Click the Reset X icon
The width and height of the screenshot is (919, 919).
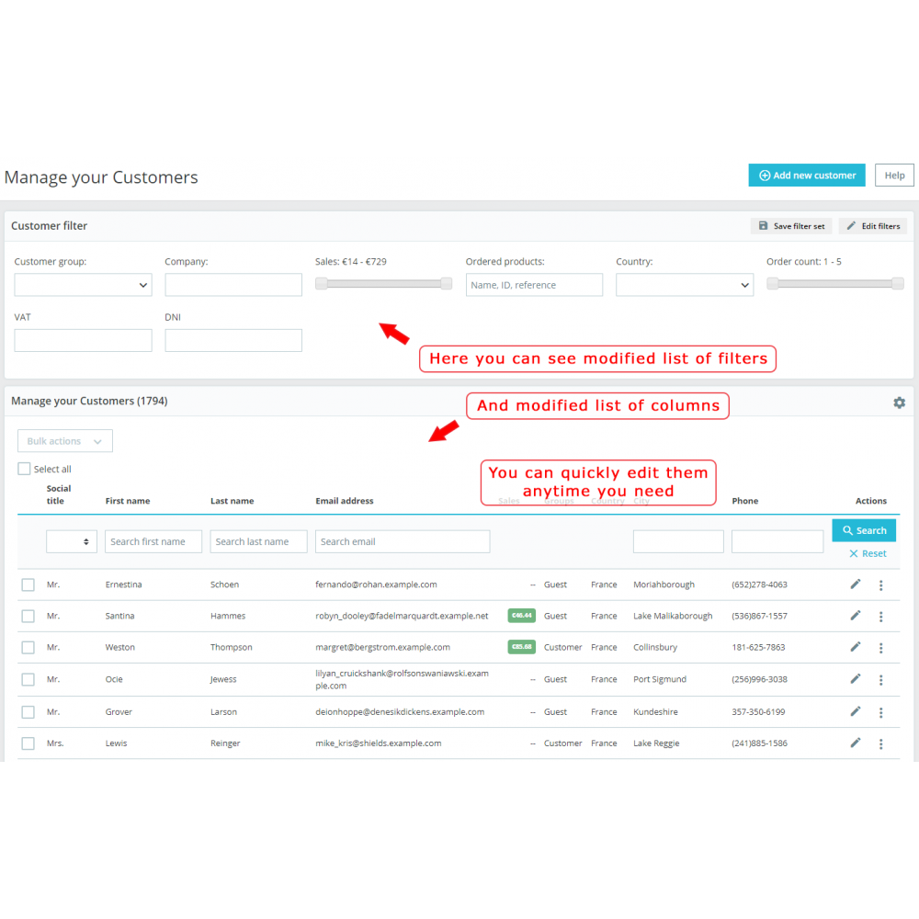pyautogui.click(x=853, y=552)
